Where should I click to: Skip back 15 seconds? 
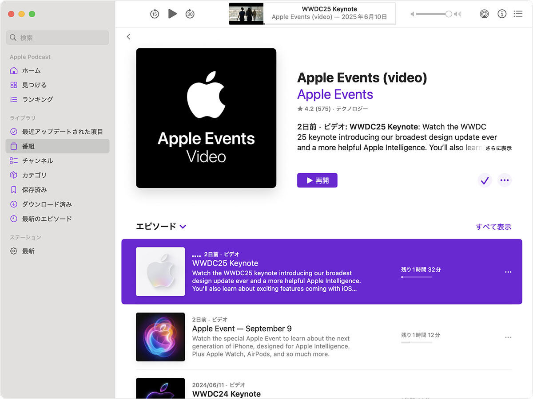coord(155,14)
